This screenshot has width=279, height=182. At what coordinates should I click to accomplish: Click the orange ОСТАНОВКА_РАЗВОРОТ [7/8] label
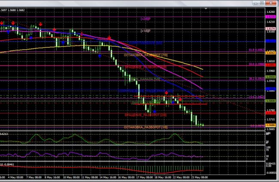coord(143,56)
